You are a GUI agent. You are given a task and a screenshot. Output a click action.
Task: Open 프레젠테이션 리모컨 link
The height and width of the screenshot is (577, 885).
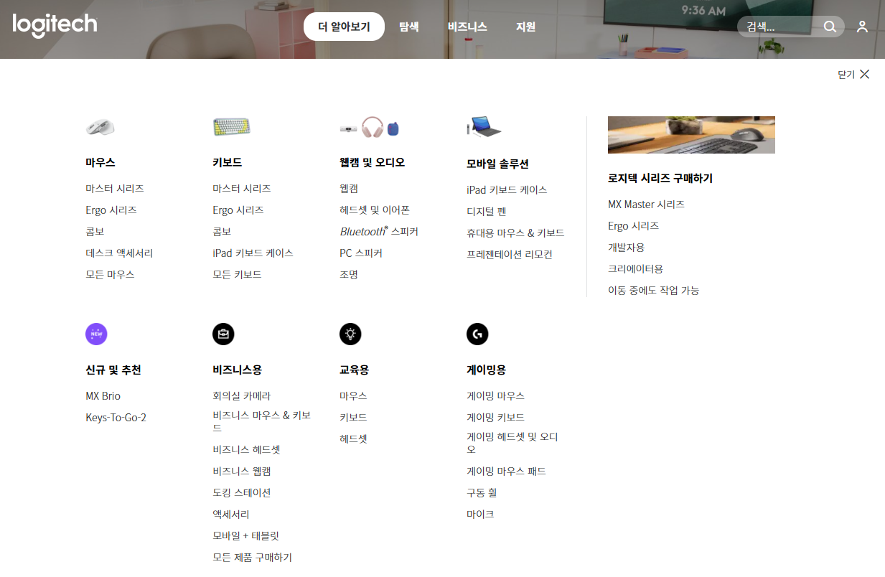coord(510,254)
